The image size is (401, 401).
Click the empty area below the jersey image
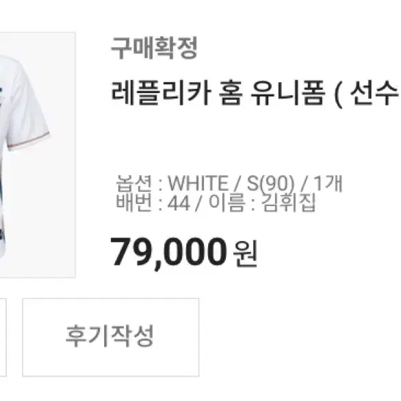(38, 287)
